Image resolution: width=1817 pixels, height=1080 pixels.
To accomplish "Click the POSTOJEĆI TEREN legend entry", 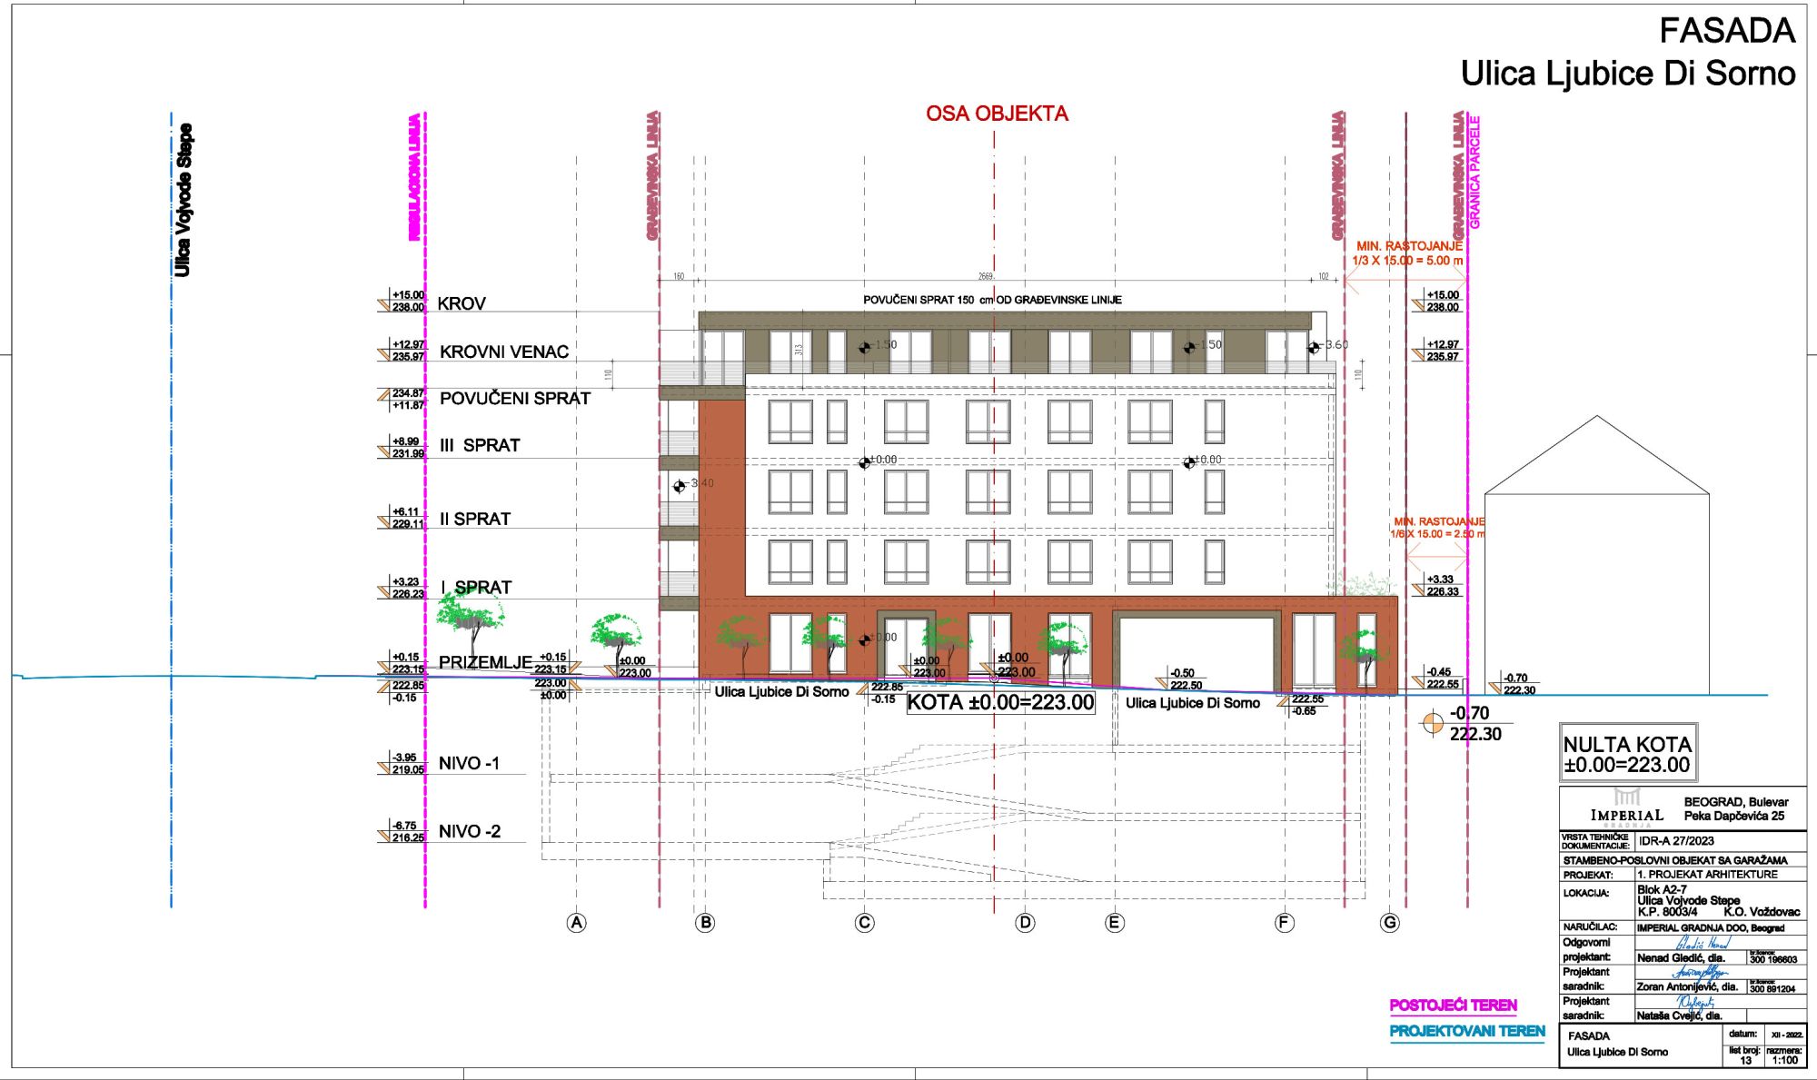I will tap(1453, 1006).
